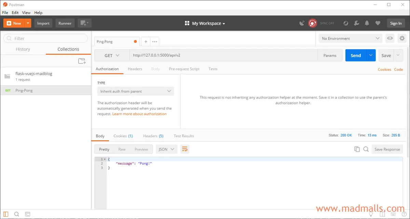The height and width of the screenshot is (219, 410).
Task: Open the Code link
Action: [x=399, y=69]
